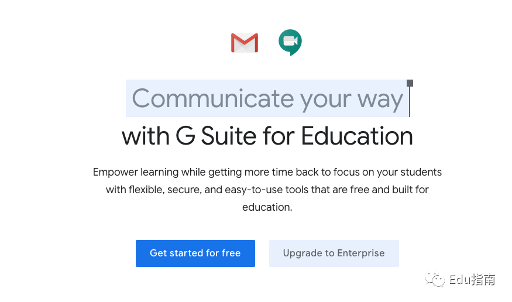Click Empower learning at paragraph start

136,172
